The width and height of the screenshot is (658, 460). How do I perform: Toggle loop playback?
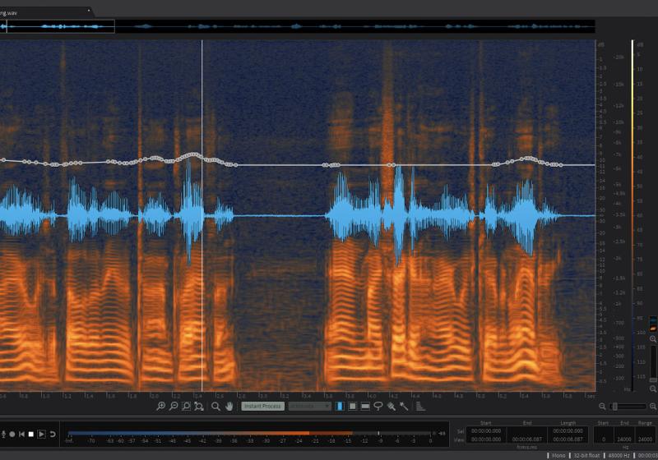tap(53, 434)
